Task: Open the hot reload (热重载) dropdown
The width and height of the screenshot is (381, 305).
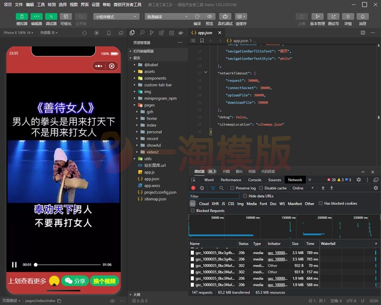Action: [49, 33]
